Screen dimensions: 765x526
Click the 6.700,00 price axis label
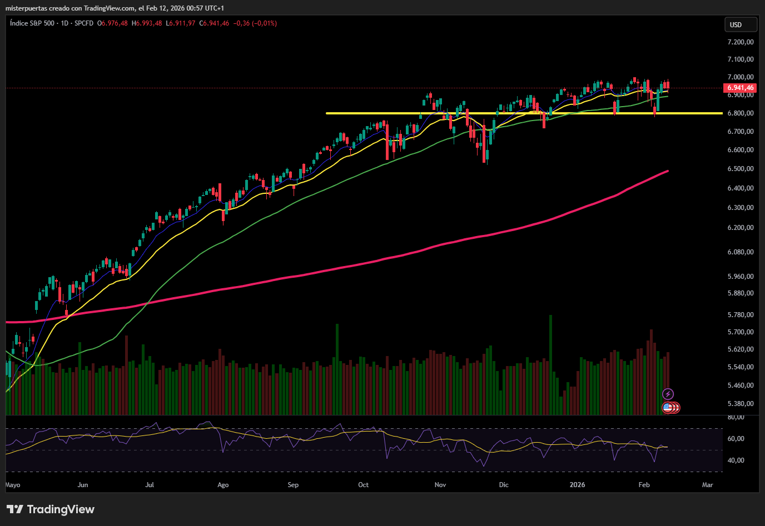[741, 132]
